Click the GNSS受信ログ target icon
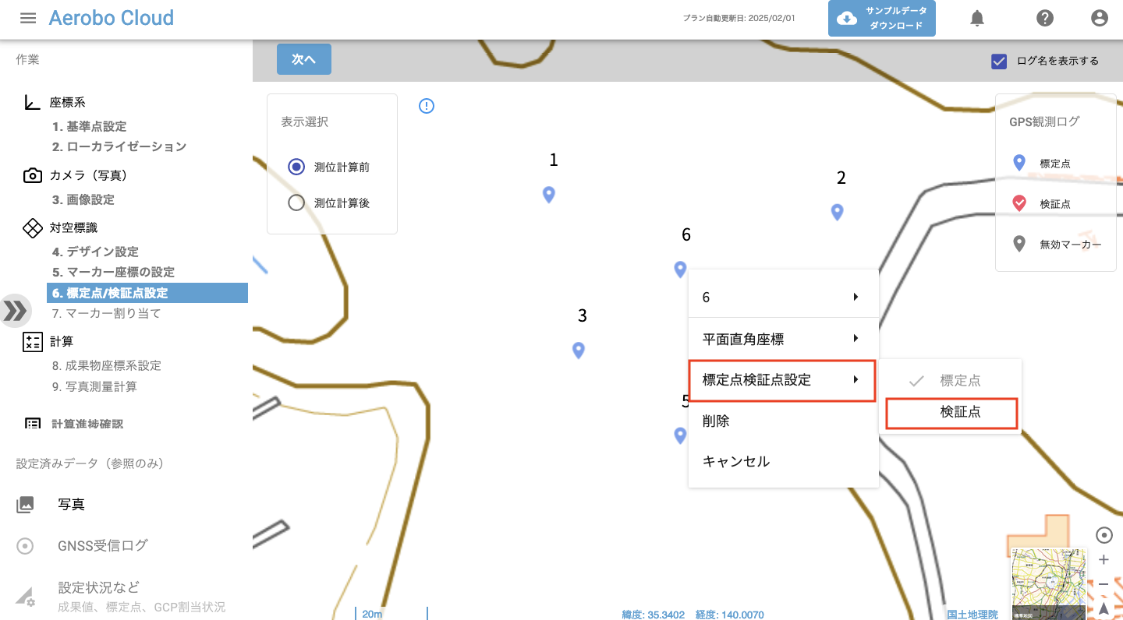The height and width of the screenshot is (620, 1123). 25,546
